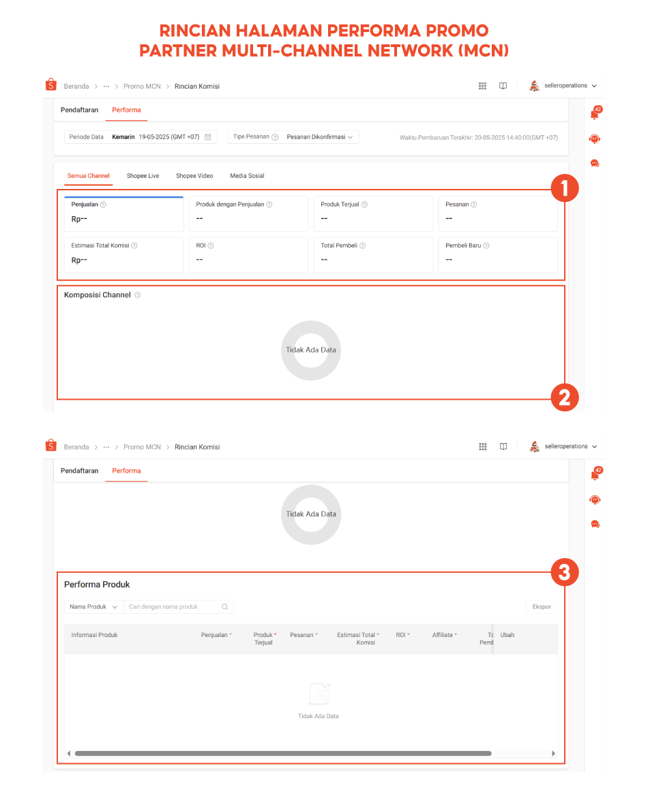Viewport: 648px width, 796px height.
Task: Expand the Nama Produk dropdown
Action: click(94, 606)
